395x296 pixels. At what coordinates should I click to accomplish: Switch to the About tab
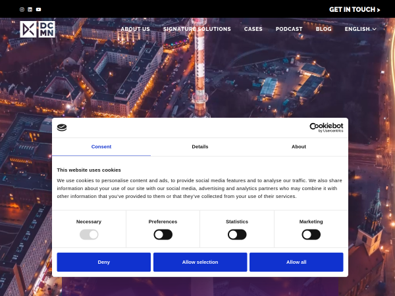click(299, 147)
